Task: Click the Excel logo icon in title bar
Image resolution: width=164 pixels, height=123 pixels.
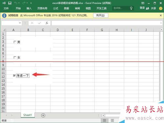Action: pos(4,3)
